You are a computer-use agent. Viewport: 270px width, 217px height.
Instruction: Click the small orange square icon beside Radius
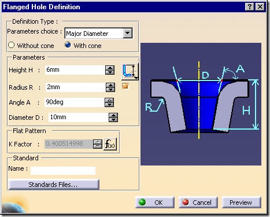tap(125, 86)
